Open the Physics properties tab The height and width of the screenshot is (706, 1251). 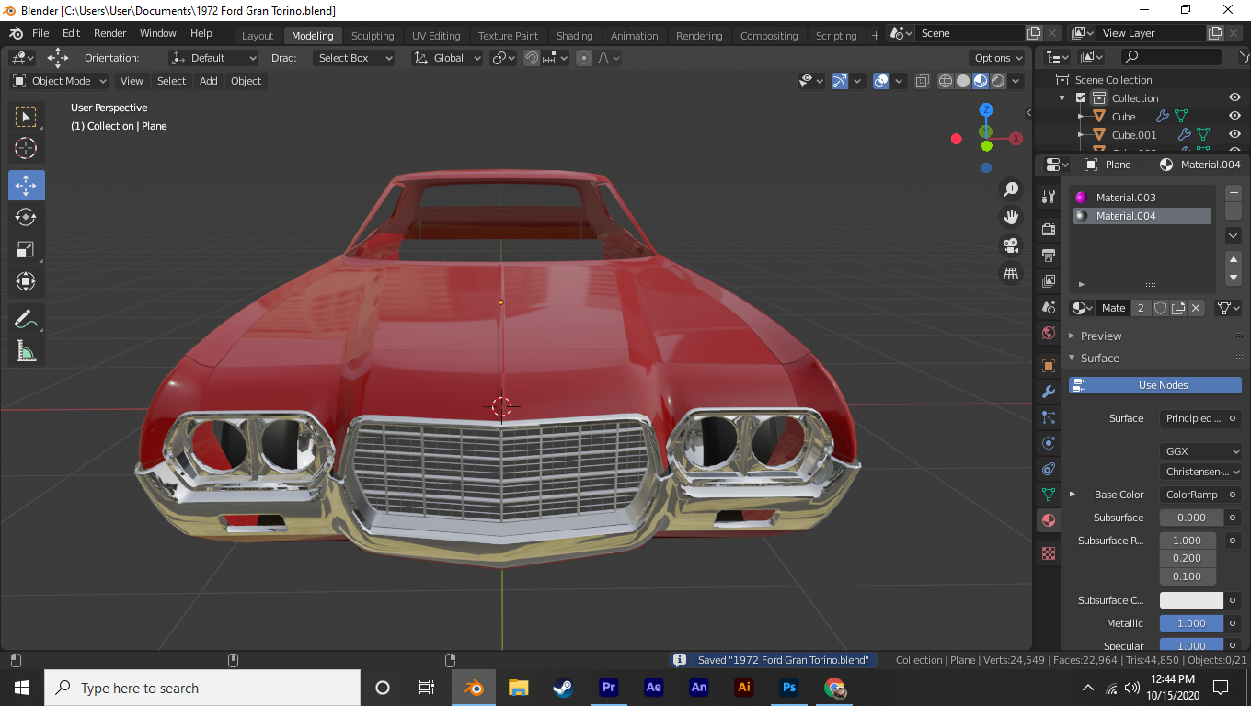click(x=1048, y=443)
